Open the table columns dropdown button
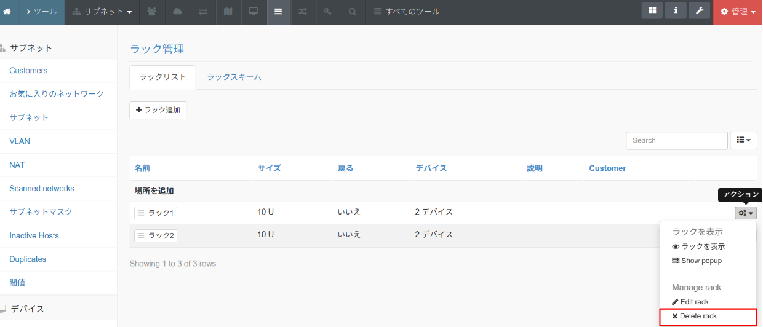 744,140
